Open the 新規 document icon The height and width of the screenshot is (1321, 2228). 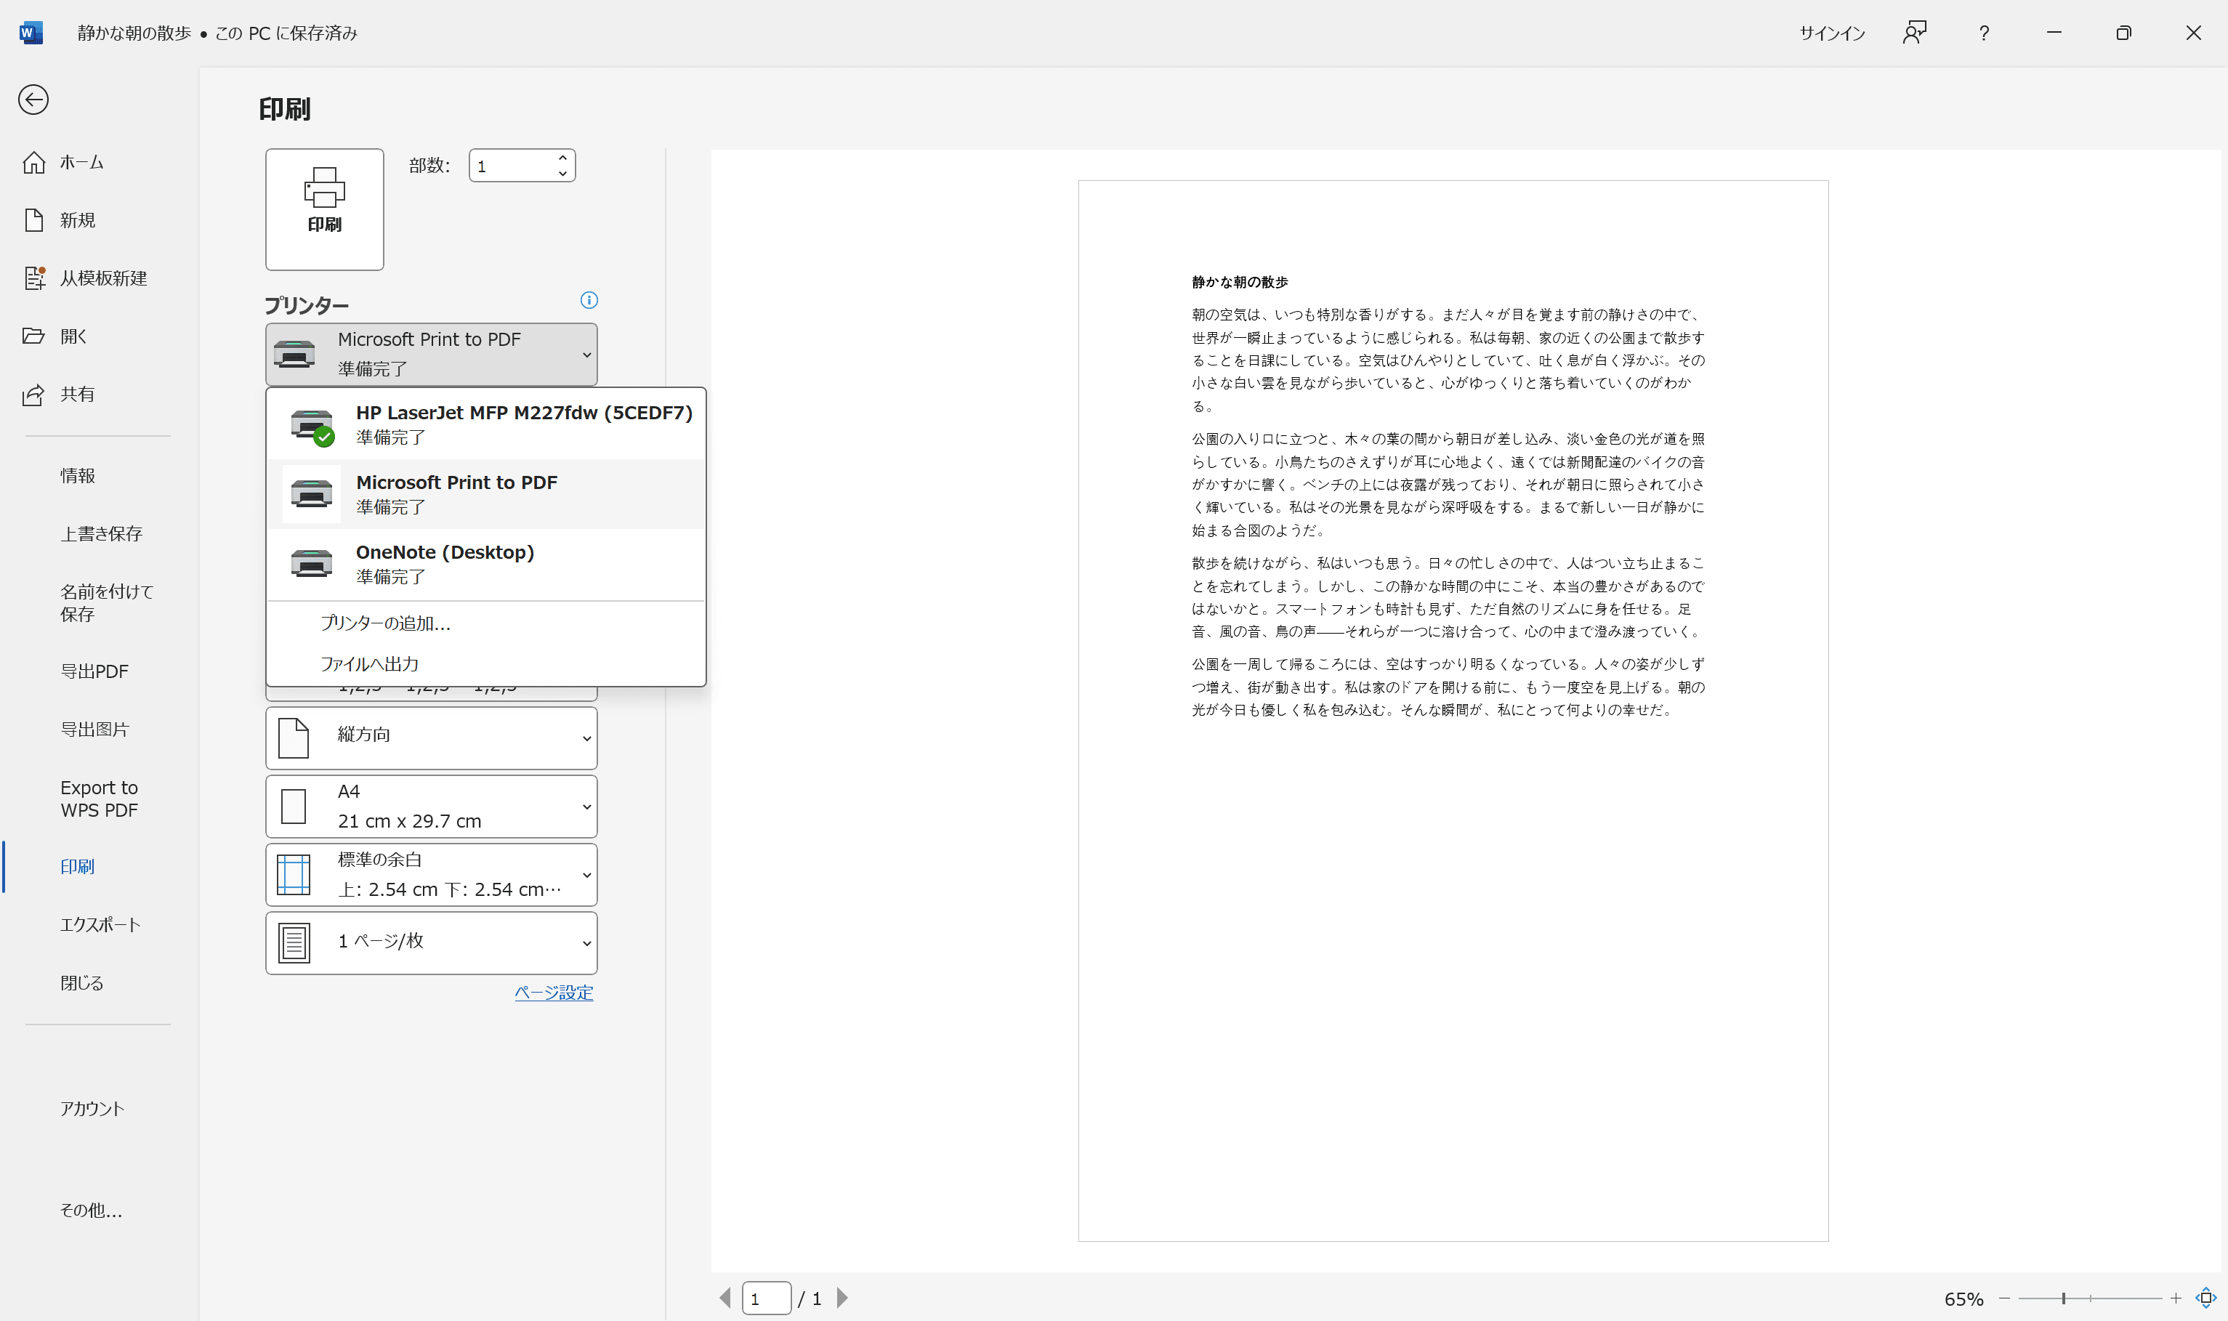[x=33, y=220]
